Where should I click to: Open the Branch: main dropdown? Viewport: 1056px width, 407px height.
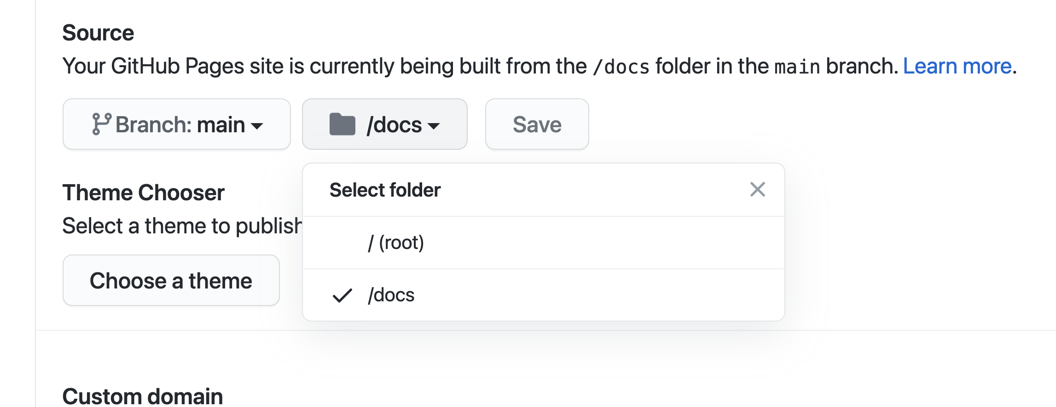click(x=176, y=124)
